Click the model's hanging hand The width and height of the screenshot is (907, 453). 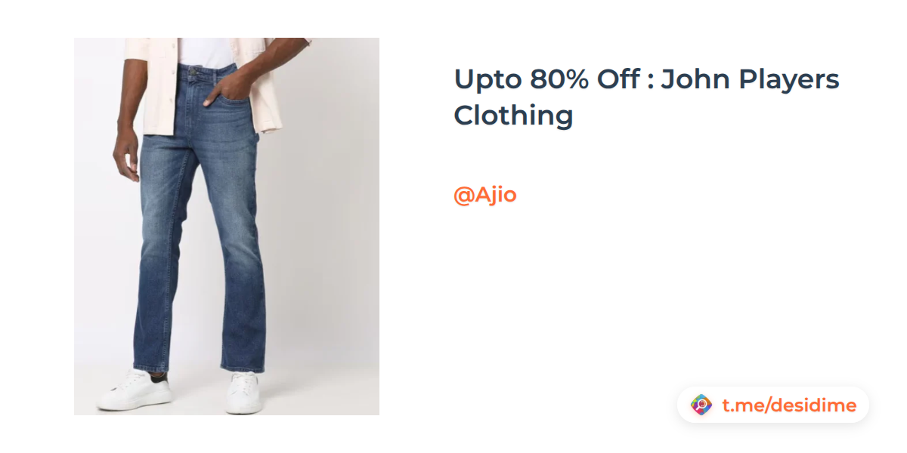[x=125, y=155]
